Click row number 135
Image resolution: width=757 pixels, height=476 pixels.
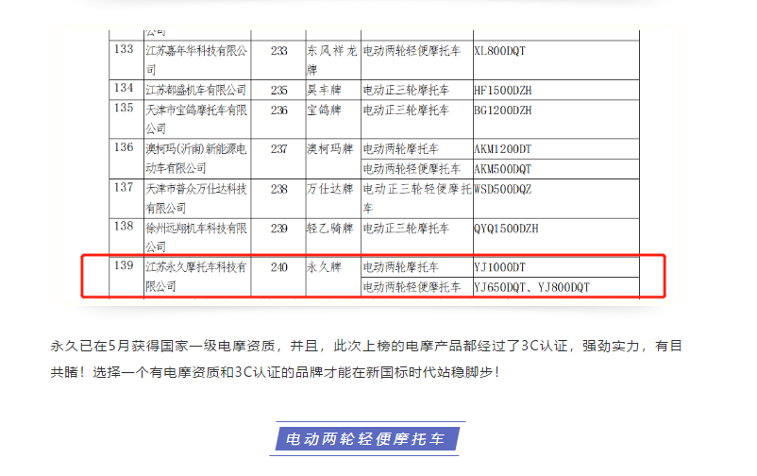[x=124, y=108]
